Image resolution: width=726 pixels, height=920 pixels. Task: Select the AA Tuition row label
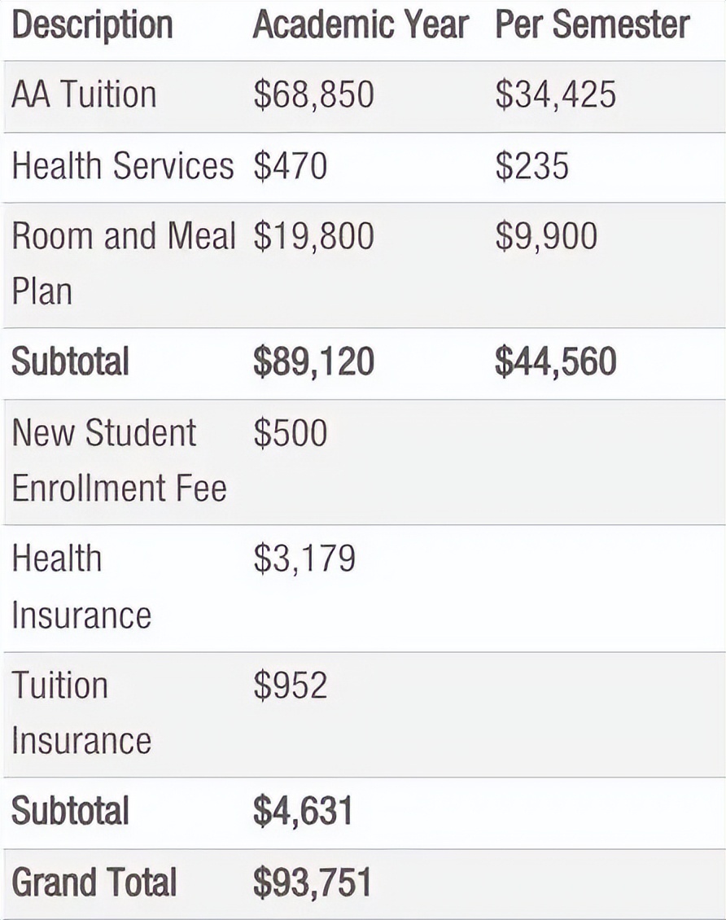click(x=84, y=94)
